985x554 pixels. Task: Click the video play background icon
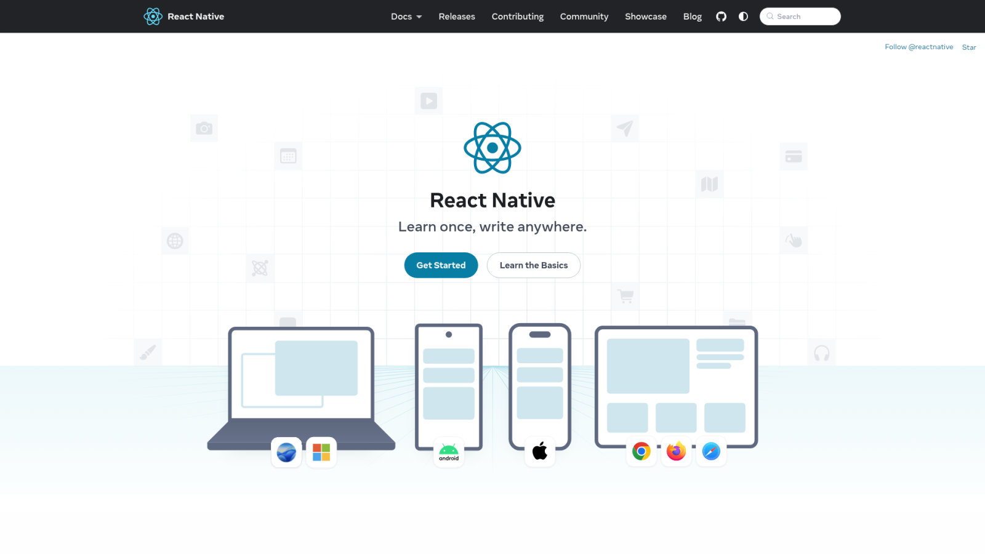(428, 100)
